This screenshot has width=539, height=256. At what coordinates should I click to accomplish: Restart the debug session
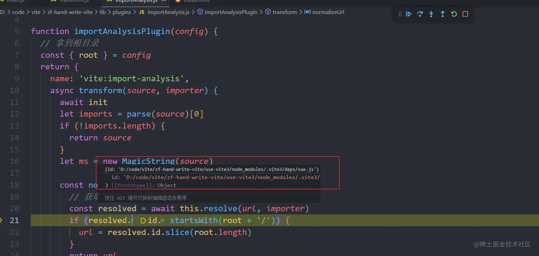[454, 14]
